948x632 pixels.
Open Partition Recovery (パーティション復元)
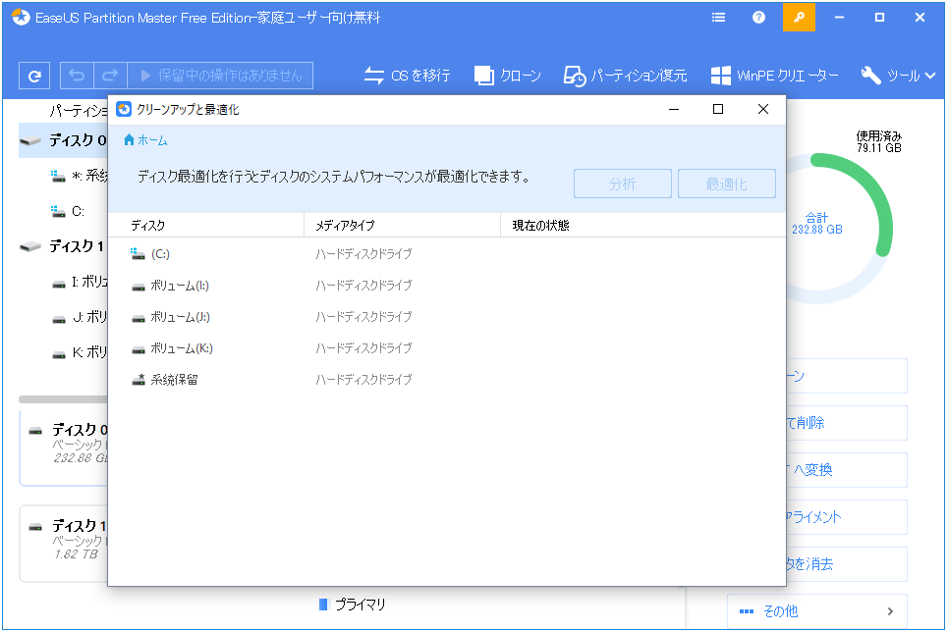625,76
